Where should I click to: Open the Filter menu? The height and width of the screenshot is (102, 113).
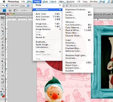61,2
